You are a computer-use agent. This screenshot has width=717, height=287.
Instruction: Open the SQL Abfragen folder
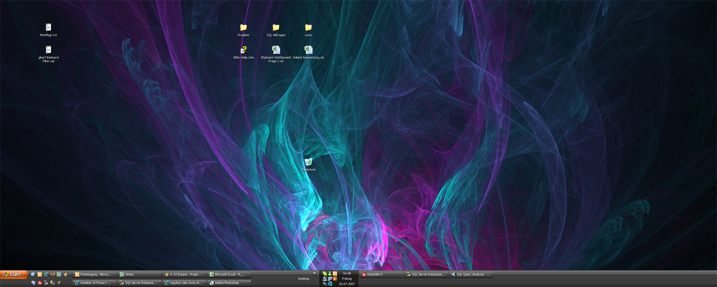[x=276, y=27]
